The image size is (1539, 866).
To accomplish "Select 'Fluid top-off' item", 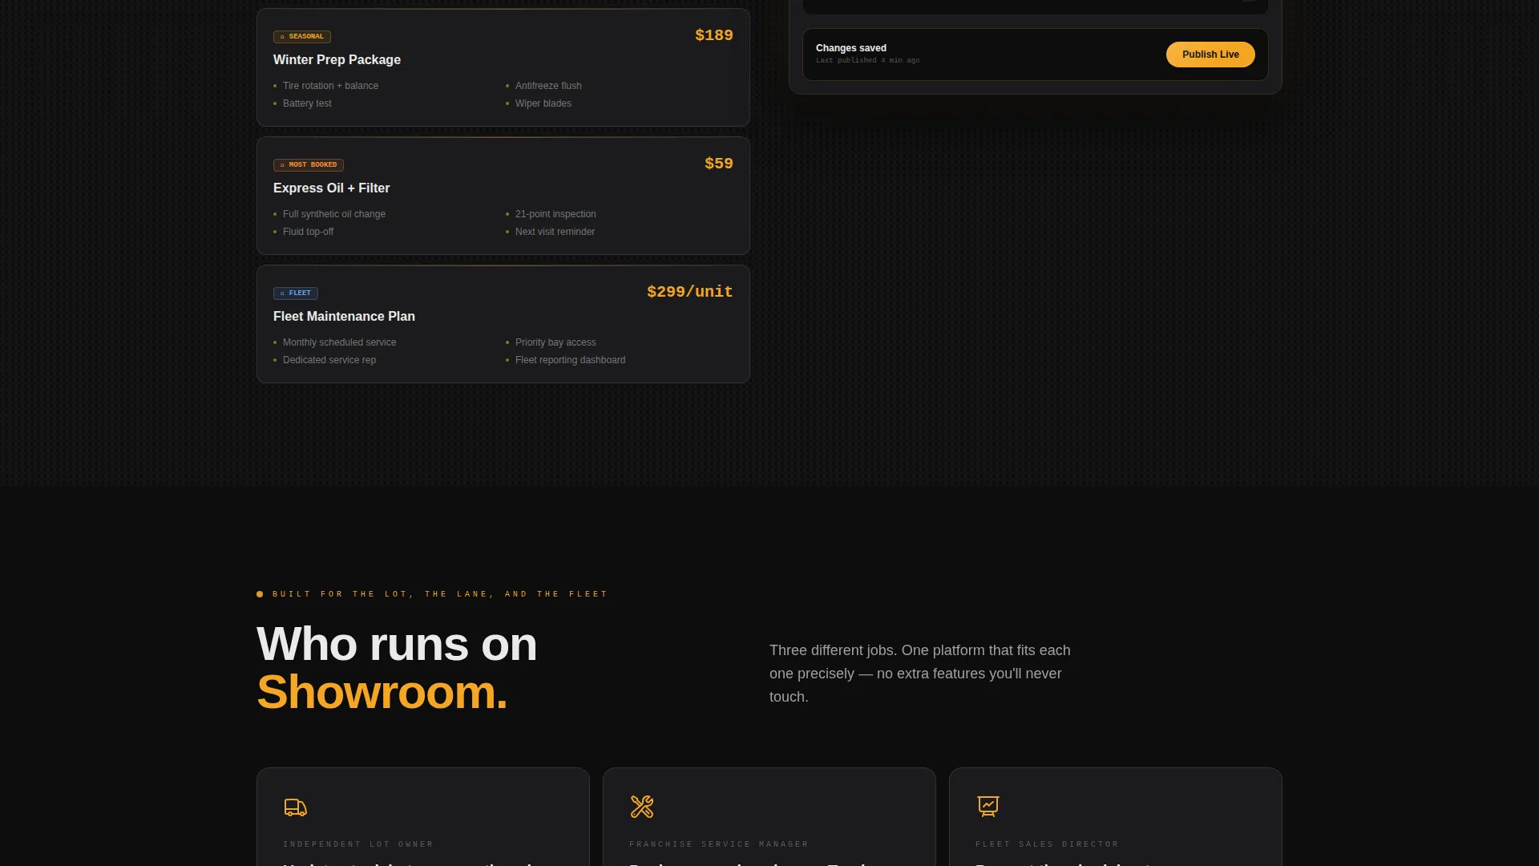I will click(x=308, y=232).
